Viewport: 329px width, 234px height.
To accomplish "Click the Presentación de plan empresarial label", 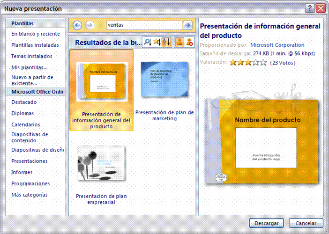I will 101,199.
